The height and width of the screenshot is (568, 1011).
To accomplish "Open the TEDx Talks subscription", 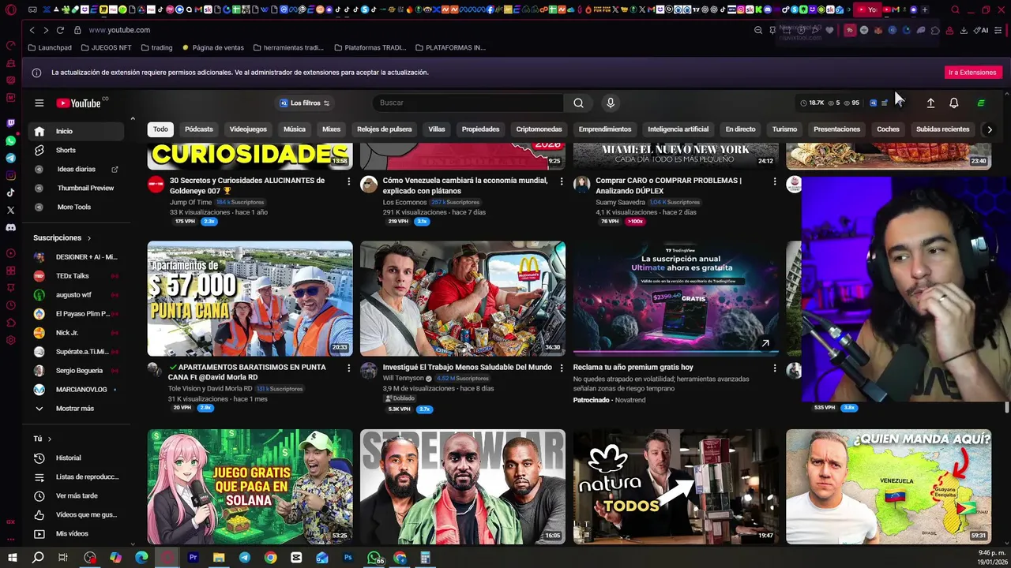I will pos(76,276).
